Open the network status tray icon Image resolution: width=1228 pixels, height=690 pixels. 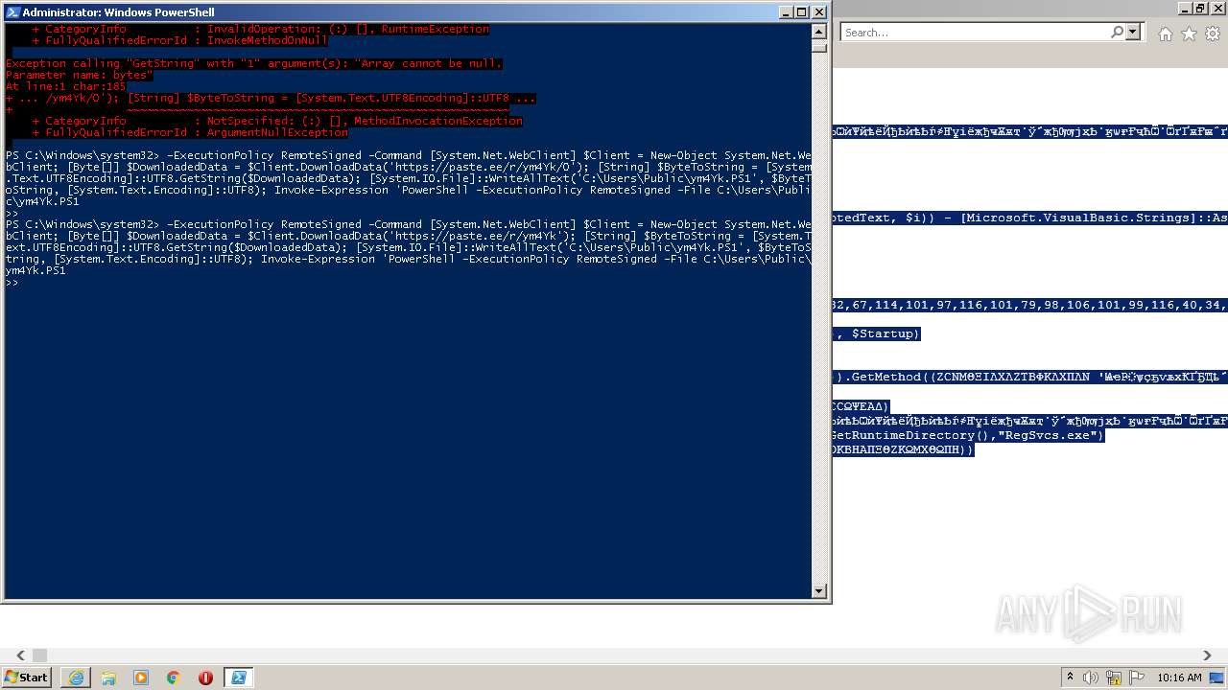coord(1114,678)
